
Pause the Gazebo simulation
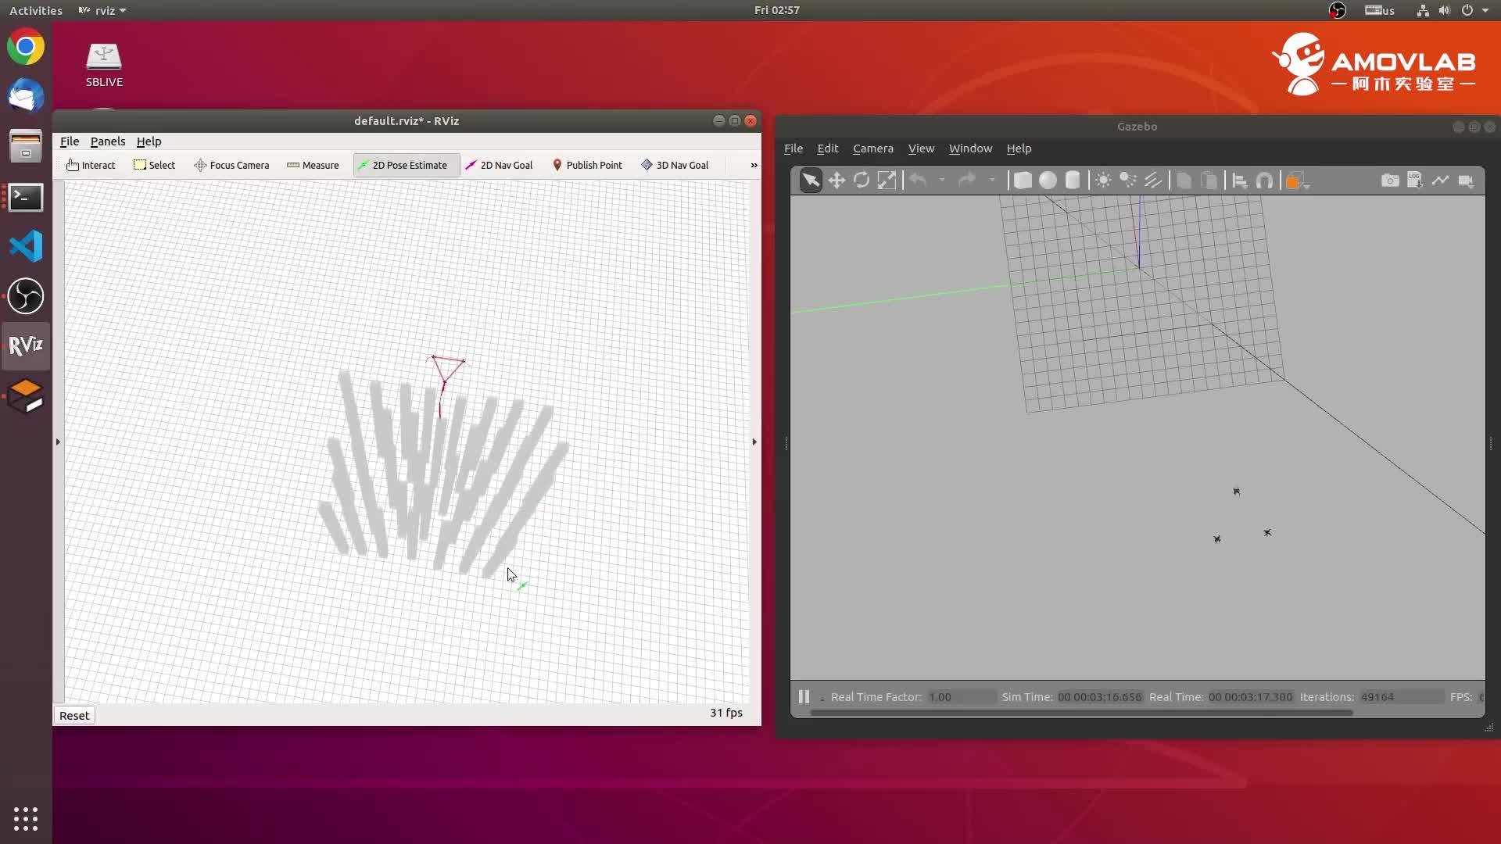coord(804,696)
